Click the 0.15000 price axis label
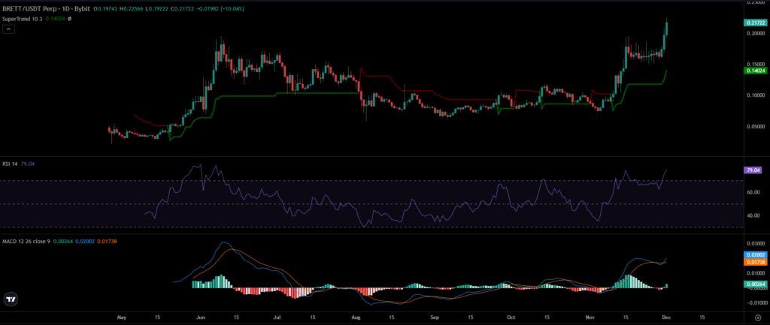 pyautogui.click(x=755, y=64)
